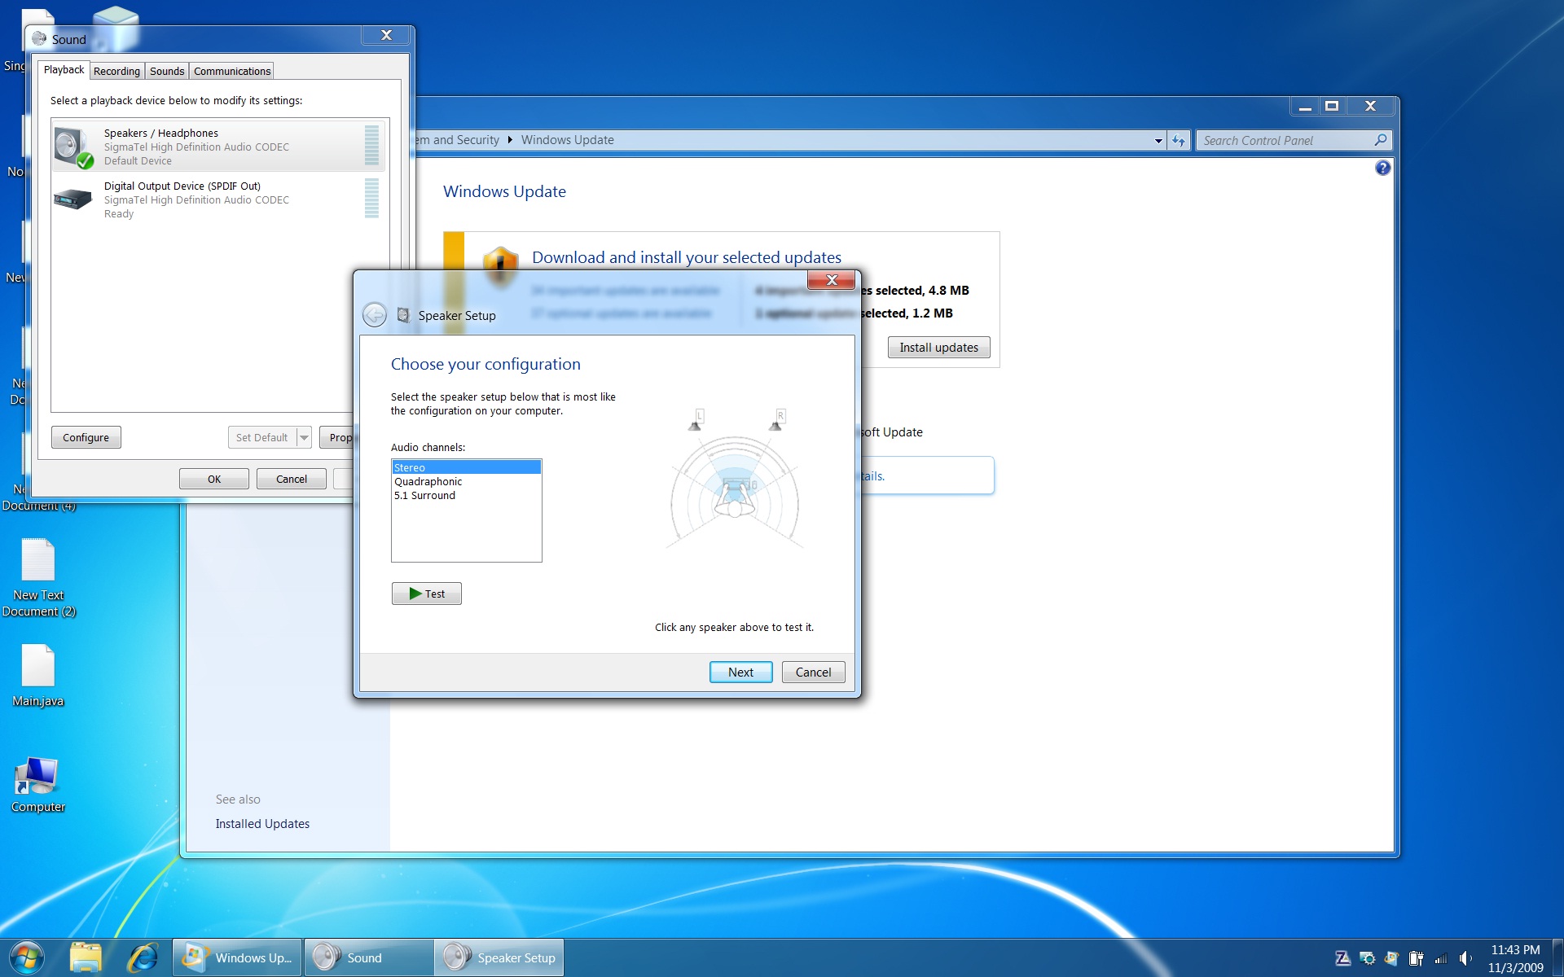The width and height of the screenshot is (1564, 977).
Task: Switch to the Communications tab
Action: coord(232,71)
